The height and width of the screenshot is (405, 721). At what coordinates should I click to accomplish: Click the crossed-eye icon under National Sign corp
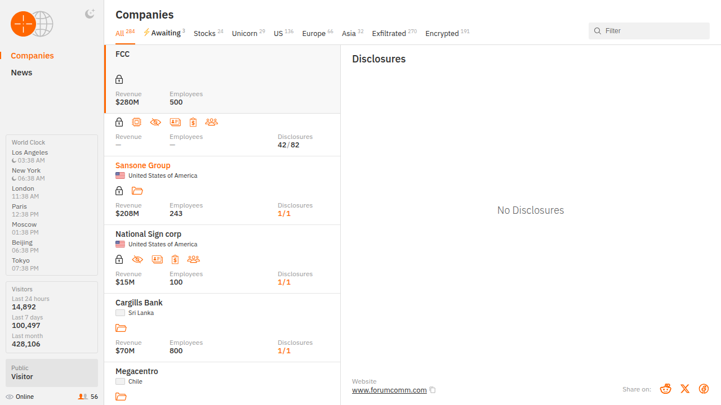137,259
